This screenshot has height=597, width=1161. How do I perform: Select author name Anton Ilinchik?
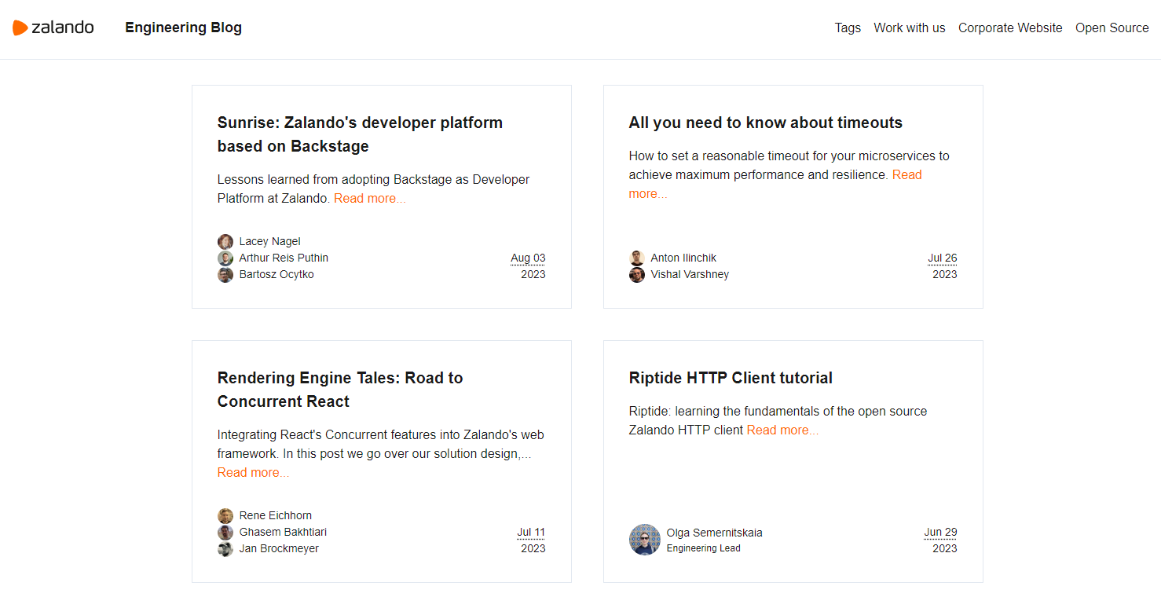pos(683,258)
